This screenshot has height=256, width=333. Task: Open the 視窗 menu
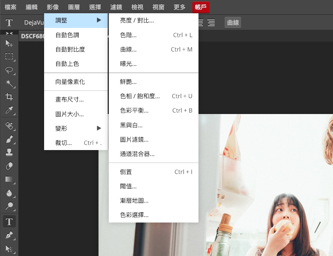click(x=158, y=7)
